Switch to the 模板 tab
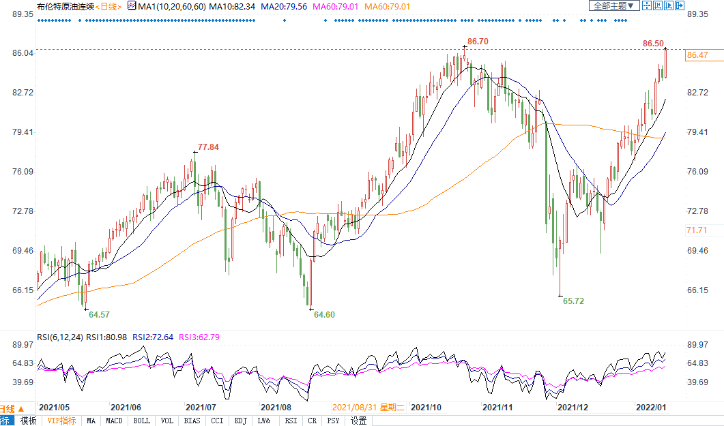The height and width of the screenshot is (426, 724). point(28,421)
